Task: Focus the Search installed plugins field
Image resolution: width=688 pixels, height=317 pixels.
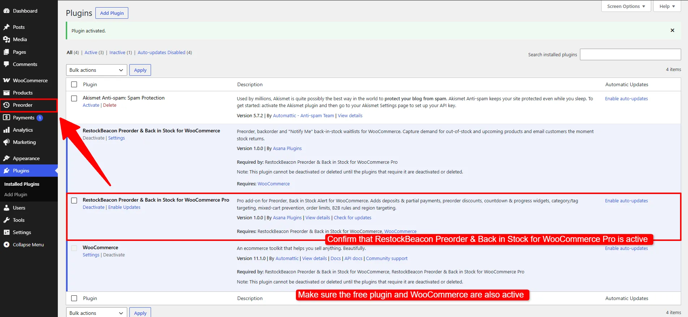Action: (x=630, y=54)
